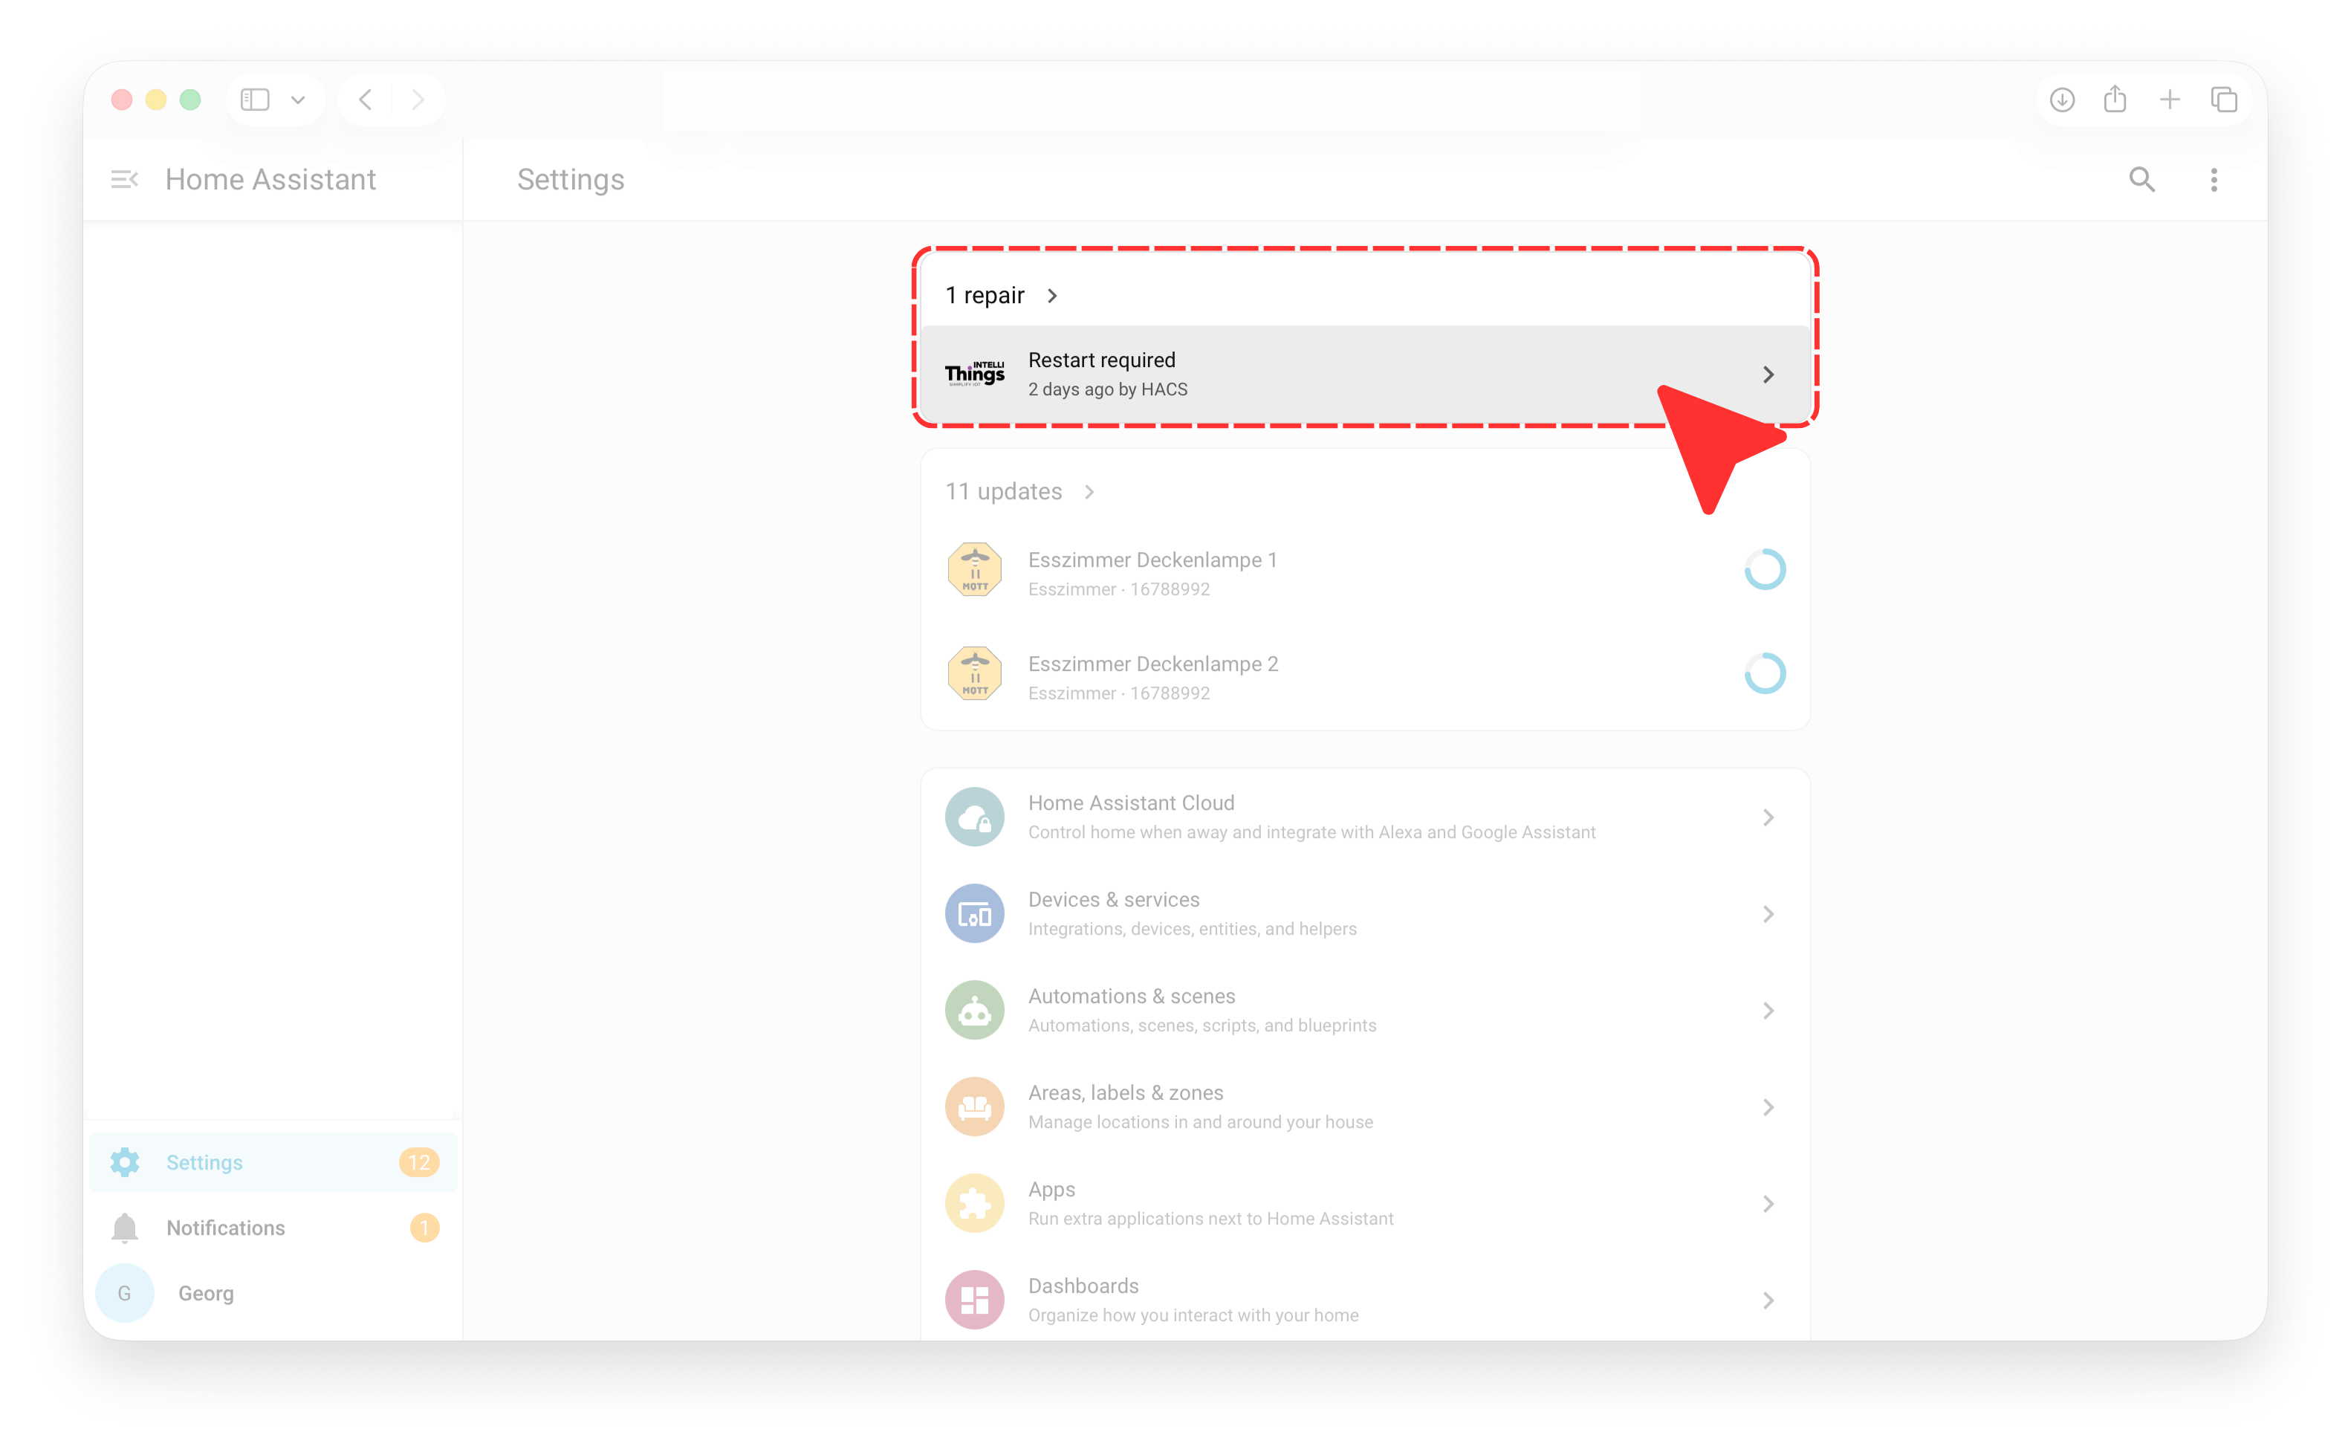Click the Settings page heading
The image size is (2351, 1455).
pyautogui.click(x=571, y=180)
